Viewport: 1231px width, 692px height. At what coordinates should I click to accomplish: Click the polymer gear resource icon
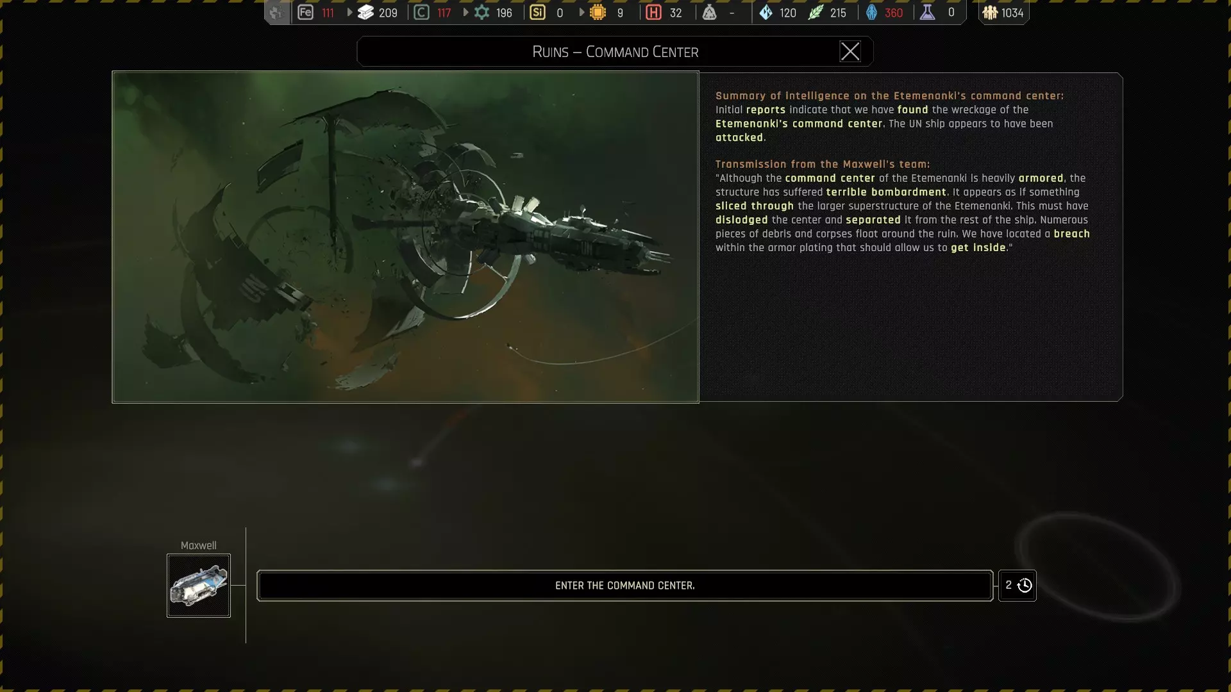(x=482, y=12)
